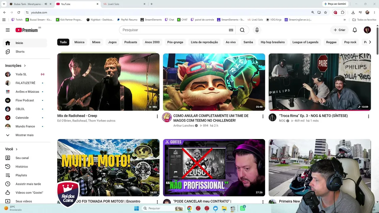Open YouTube notifications bell

pos(355,30)
